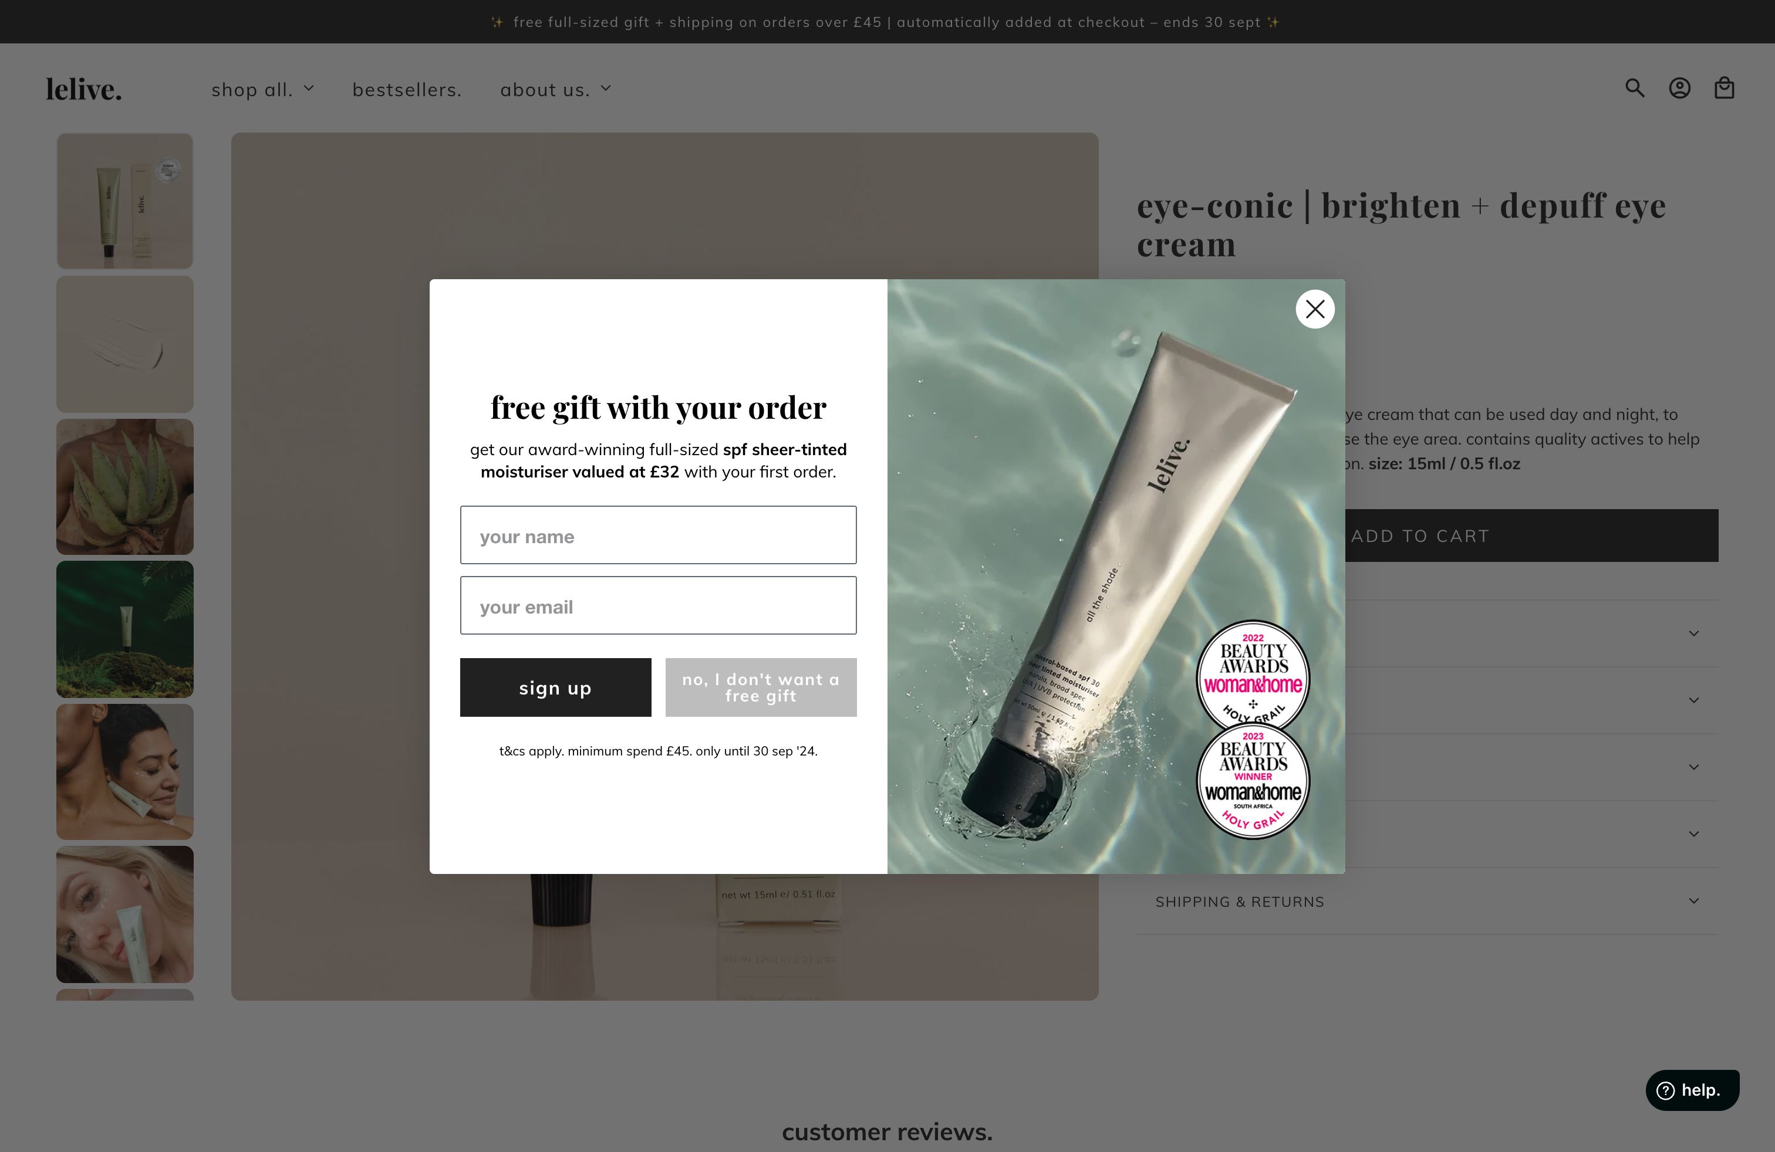Expand the first product details accordion chevron
Image resolution: width=1775 pixels, height=1152 pixels.
tap(1694, 633)
